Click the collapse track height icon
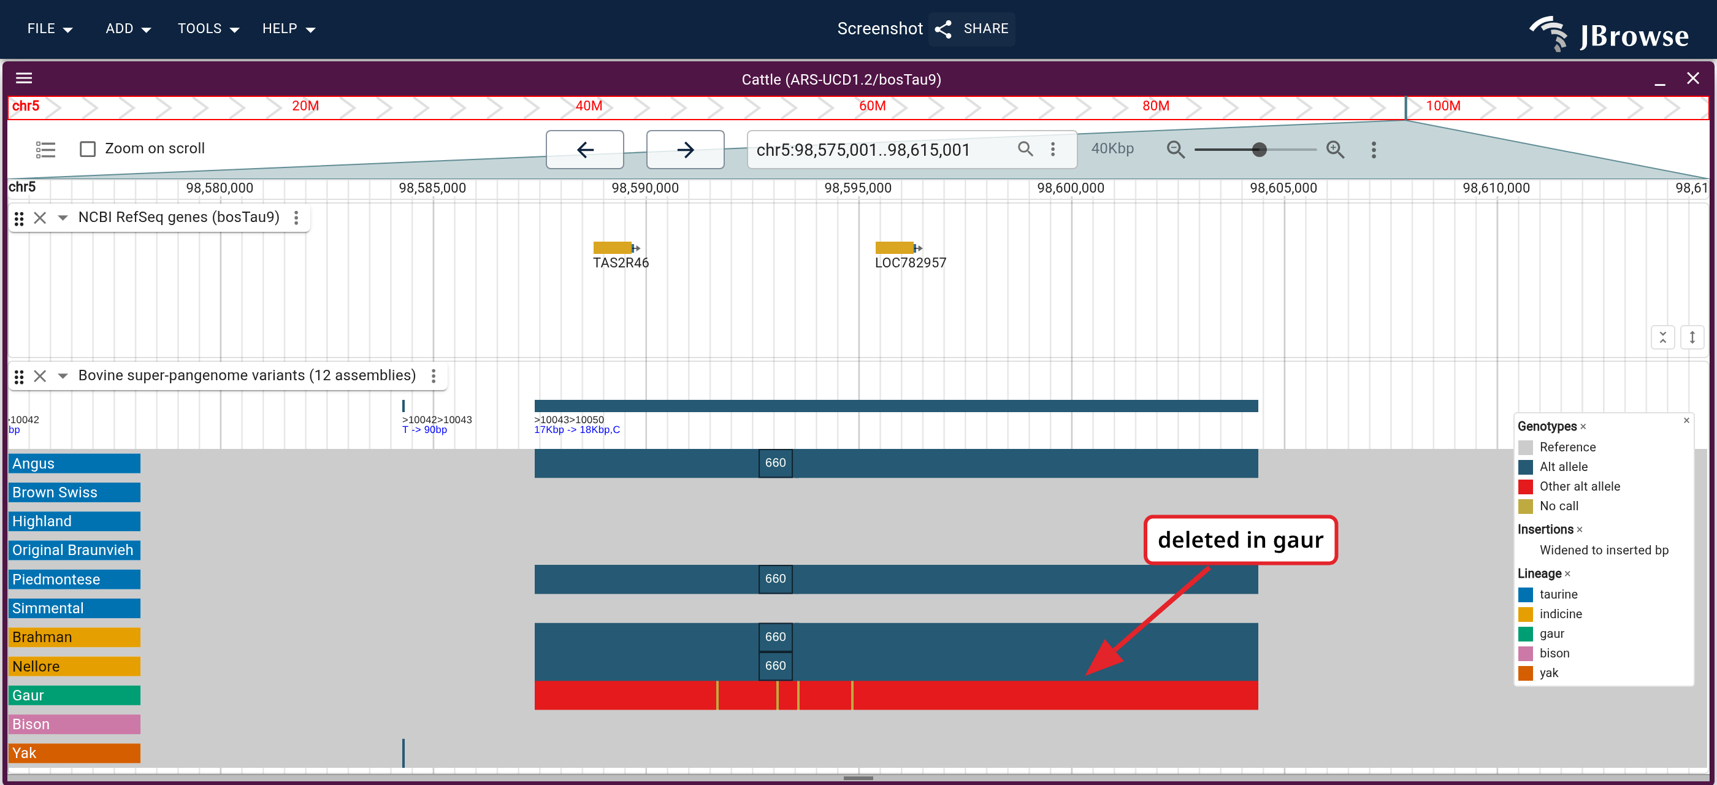1717x785 pixels. tap(1663, 337)
